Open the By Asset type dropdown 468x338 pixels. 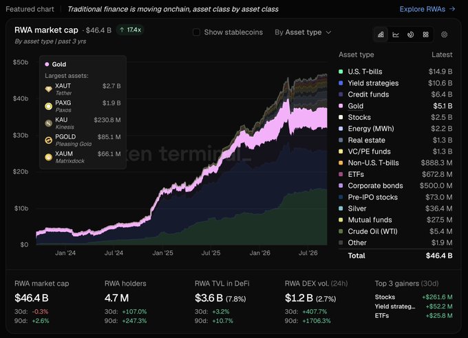303,32
